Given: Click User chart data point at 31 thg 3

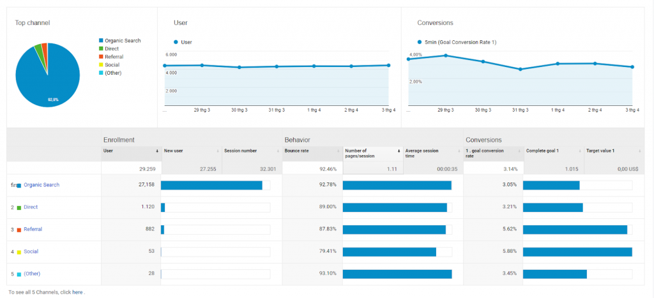Looking at the screenshot, I should point(277,66).
